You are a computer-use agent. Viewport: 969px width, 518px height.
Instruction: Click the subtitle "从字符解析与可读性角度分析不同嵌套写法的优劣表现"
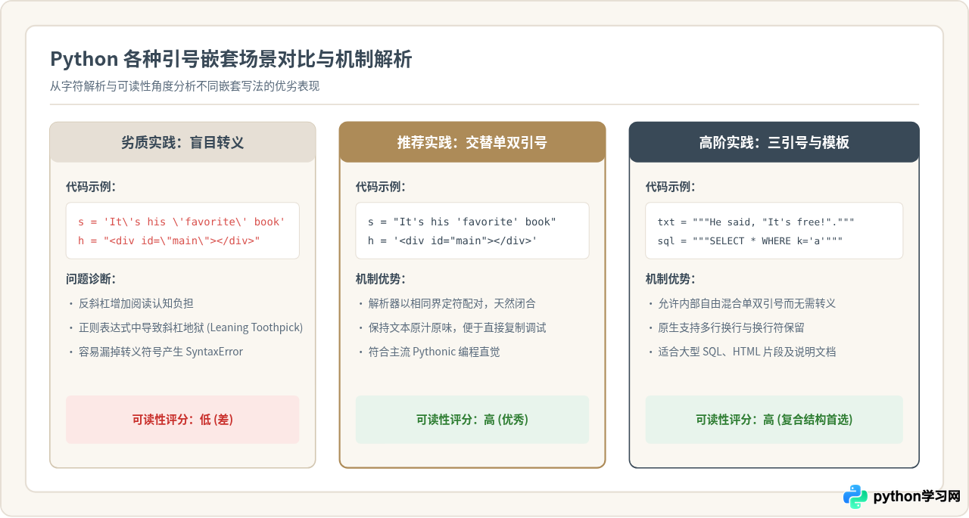point(185,86)
